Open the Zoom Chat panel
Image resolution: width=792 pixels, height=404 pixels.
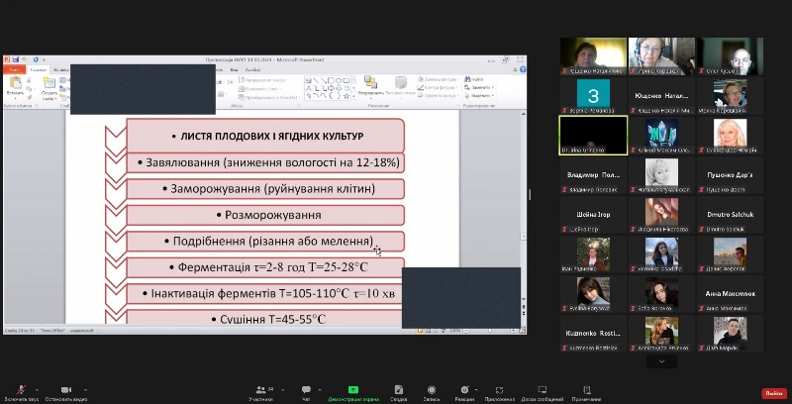point(306,393)
